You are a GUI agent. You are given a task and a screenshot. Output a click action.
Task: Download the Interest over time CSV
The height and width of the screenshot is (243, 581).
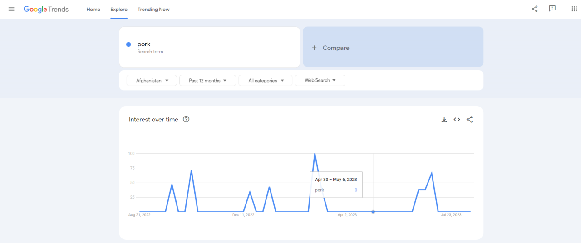(x=444, y=120)
